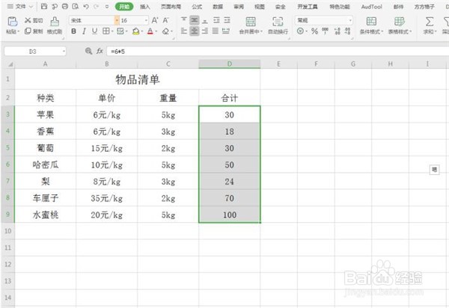
Task: Open the 文件 file menu
Action: 19,6
